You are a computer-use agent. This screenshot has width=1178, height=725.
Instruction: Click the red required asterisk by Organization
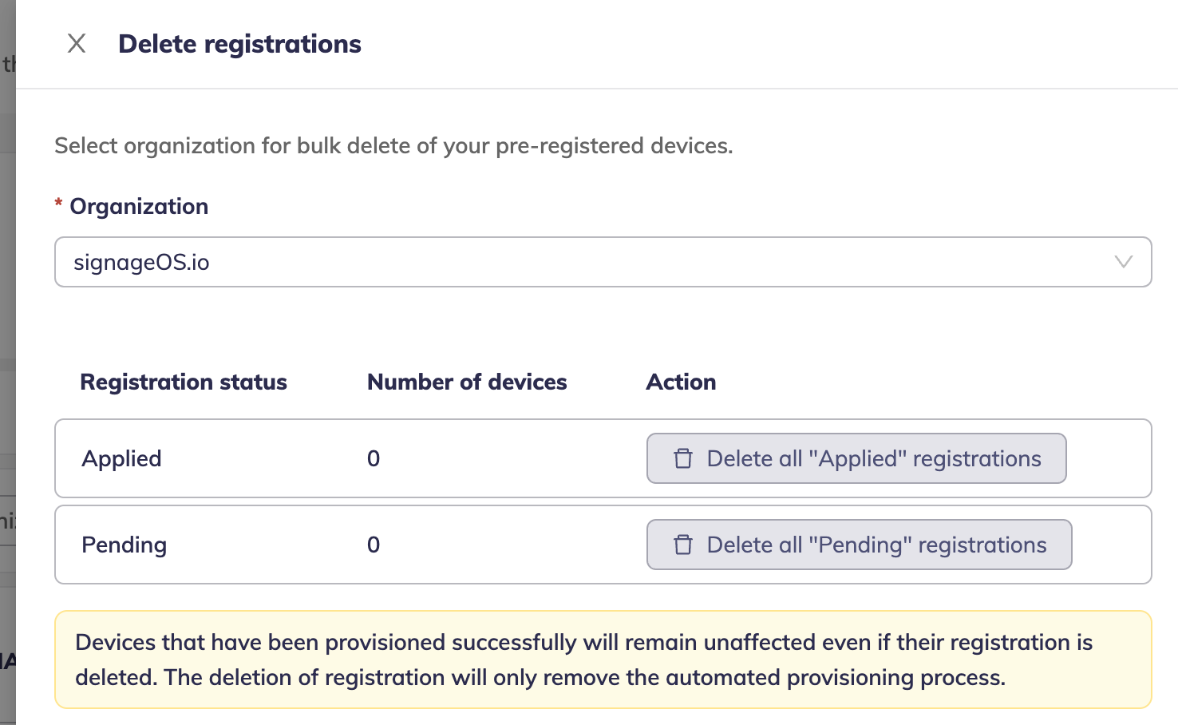(x=58, y=204)
